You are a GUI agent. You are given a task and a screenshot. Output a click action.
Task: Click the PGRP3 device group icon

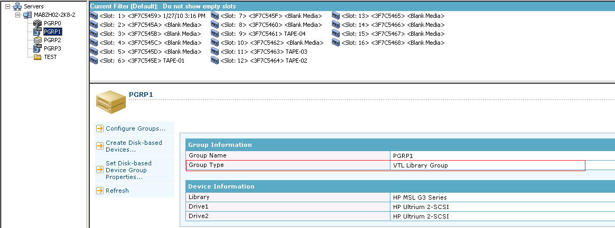point(38,48)
